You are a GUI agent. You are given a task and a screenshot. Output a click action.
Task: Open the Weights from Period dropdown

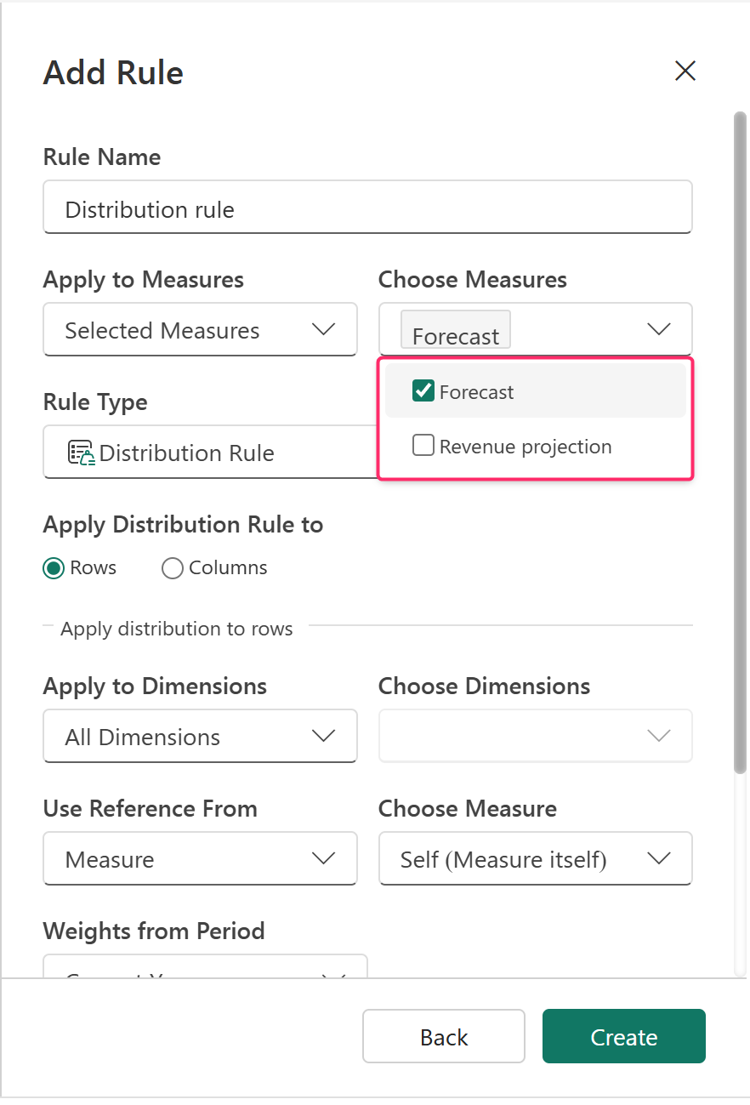205,966
